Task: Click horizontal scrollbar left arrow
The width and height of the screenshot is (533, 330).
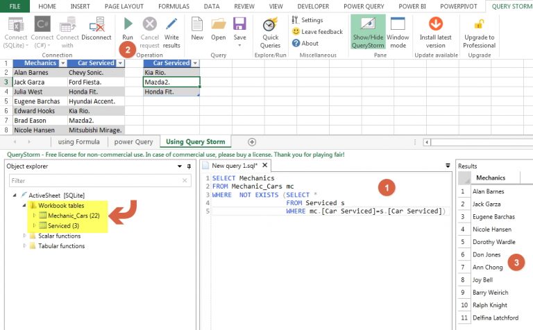Action: coord(427,142)
